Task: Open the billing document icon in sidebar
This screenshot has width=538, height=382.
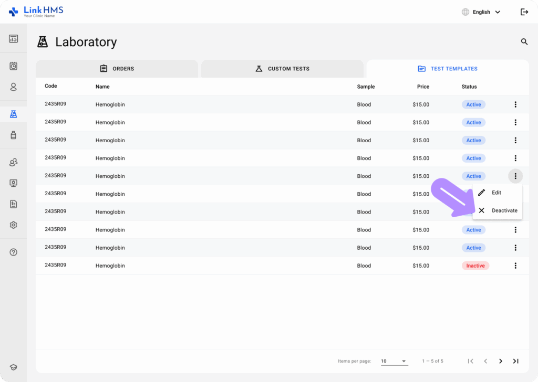Action: [x=13, y=204]
